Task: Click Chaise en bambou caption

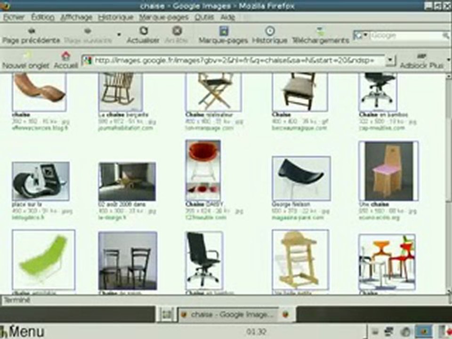Action: [x=383, y=115]
